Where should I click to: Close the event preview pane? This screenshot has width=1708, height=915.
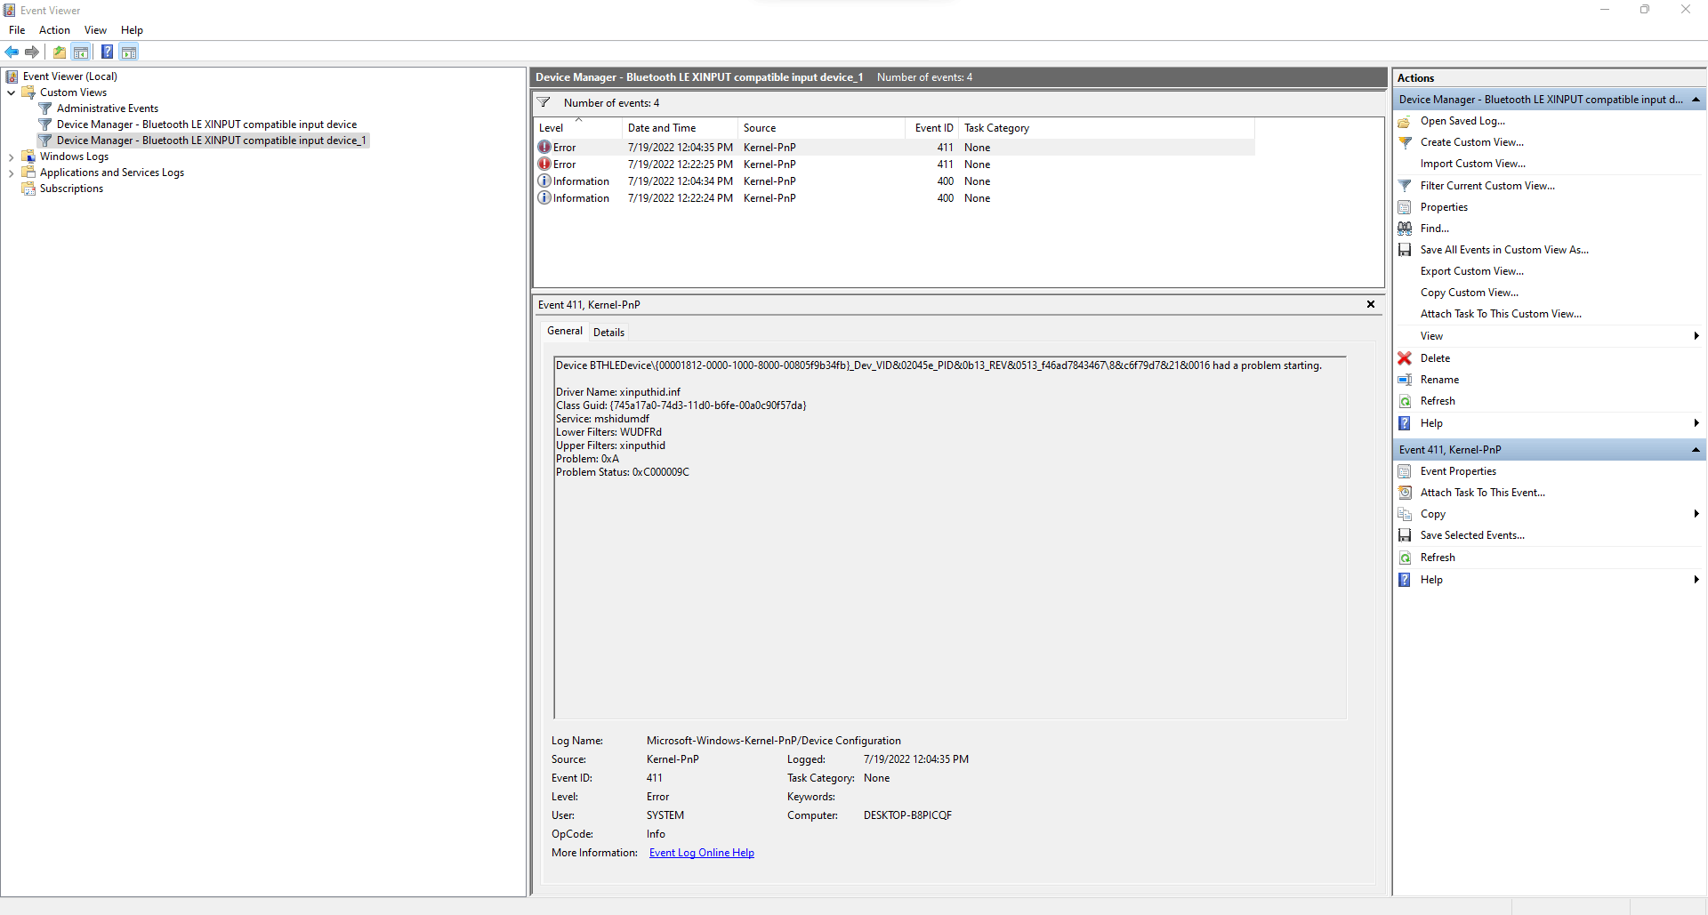click(x=1371, y=304)
